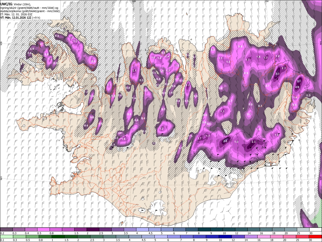Pick the light pink swatch labeled 16 on the lower scale
Image resolution: width=322 pixels, height=242 pixels.
coord(264,237)
